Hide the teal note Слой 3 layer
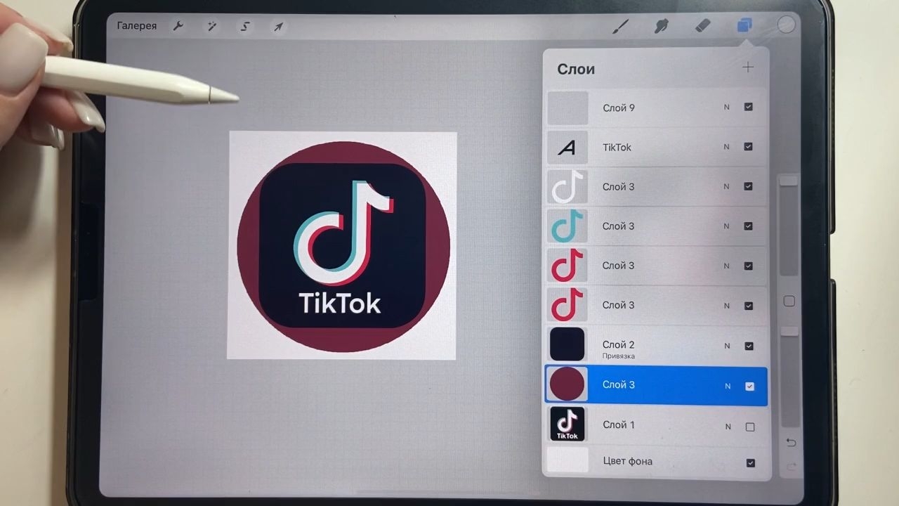The height and width of the screenshot is (506, 899). 748,226
